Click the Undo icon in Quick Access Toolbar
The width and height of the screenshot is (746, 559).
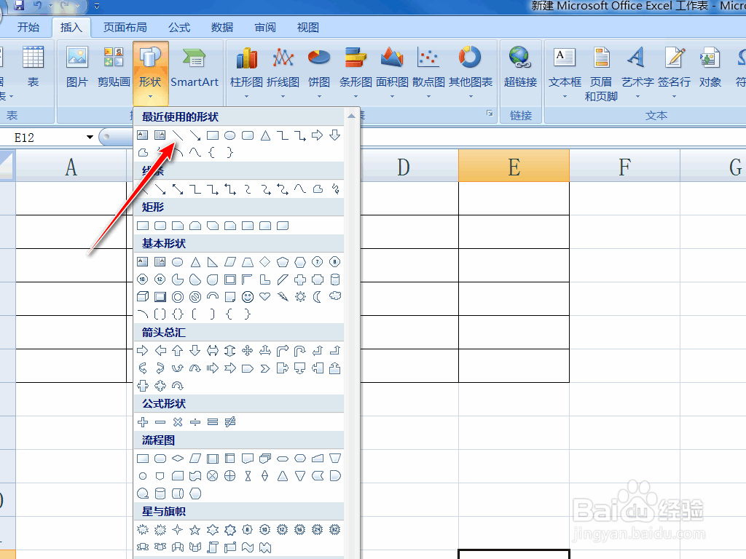38,6
